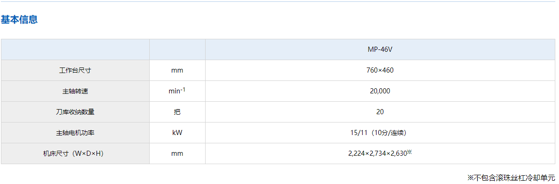Select the mm unit in 工作台尺寸 row

tap(177, 70)
